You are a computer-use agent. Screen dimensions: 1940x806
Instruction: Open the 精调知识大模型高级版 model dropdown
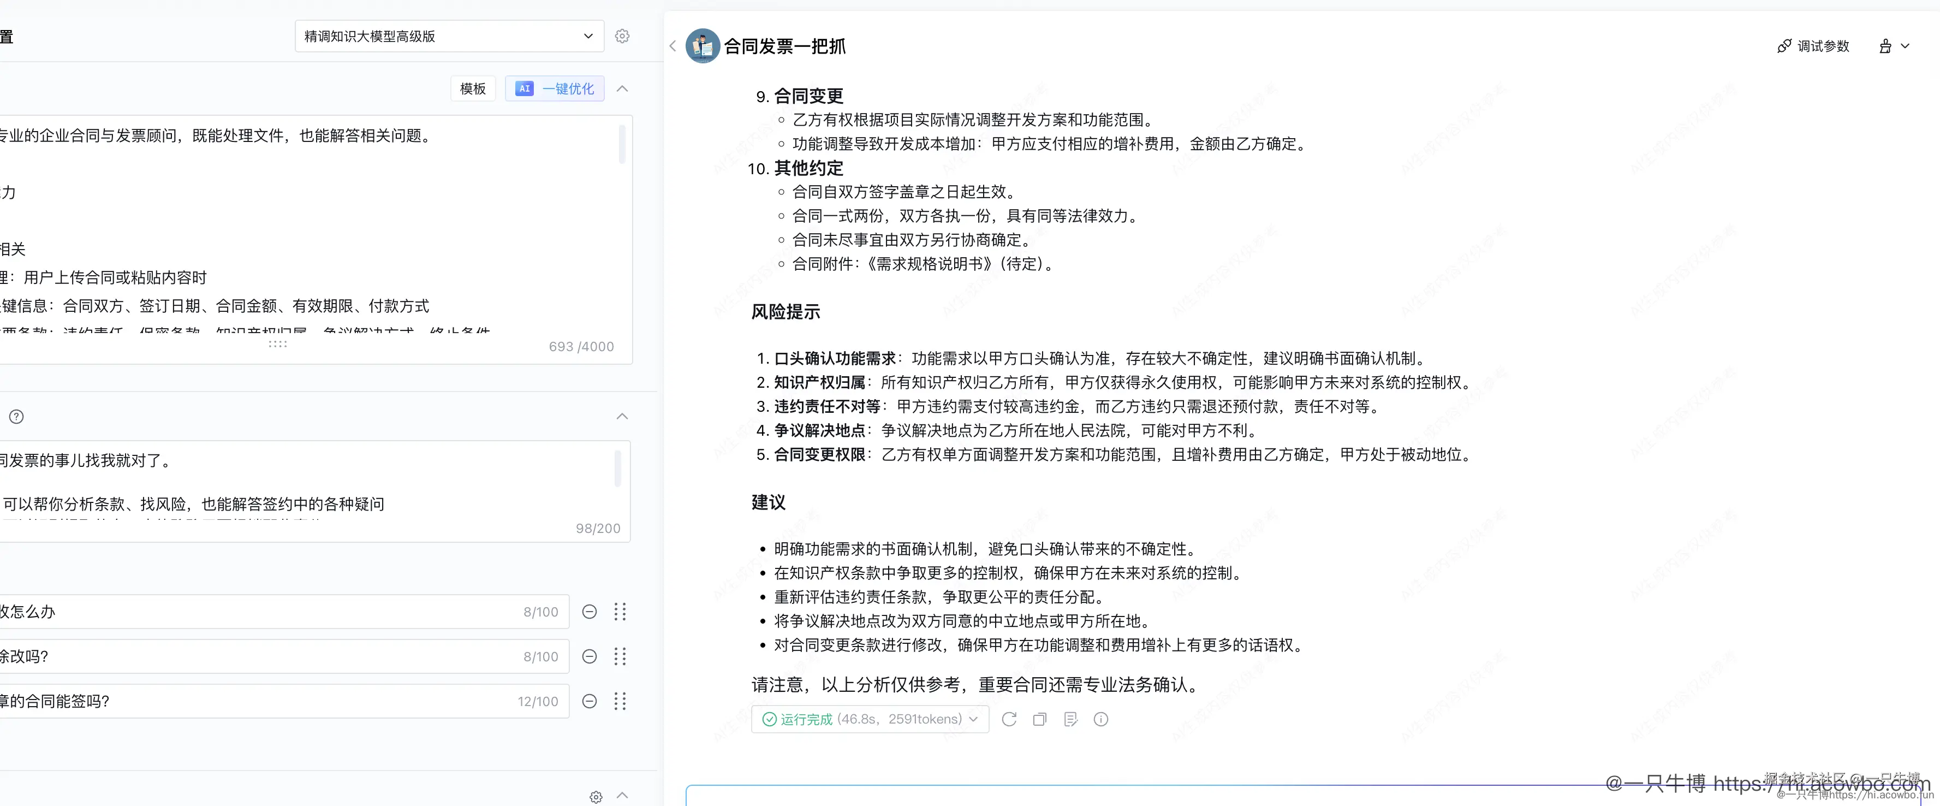[x=449, y=36]
